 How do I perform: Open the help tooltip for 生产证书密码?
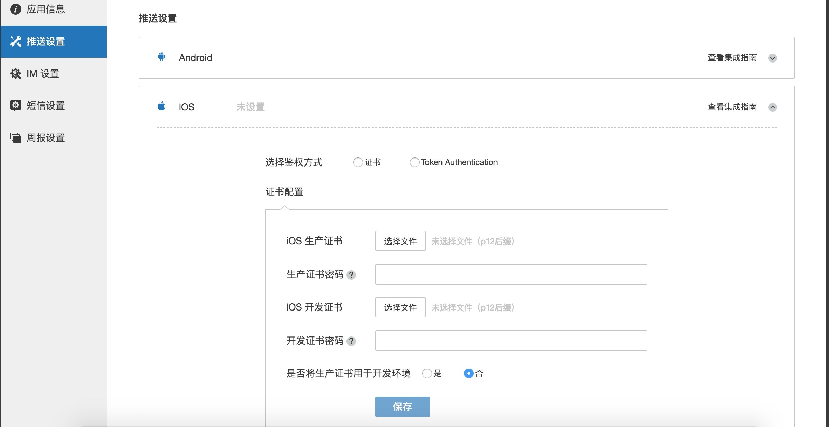point(352,274)
